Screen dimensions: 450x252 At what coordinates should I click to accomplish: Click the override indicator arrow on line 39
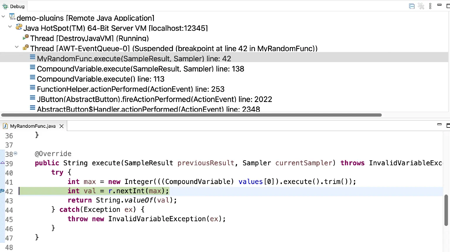coord(2,163)
